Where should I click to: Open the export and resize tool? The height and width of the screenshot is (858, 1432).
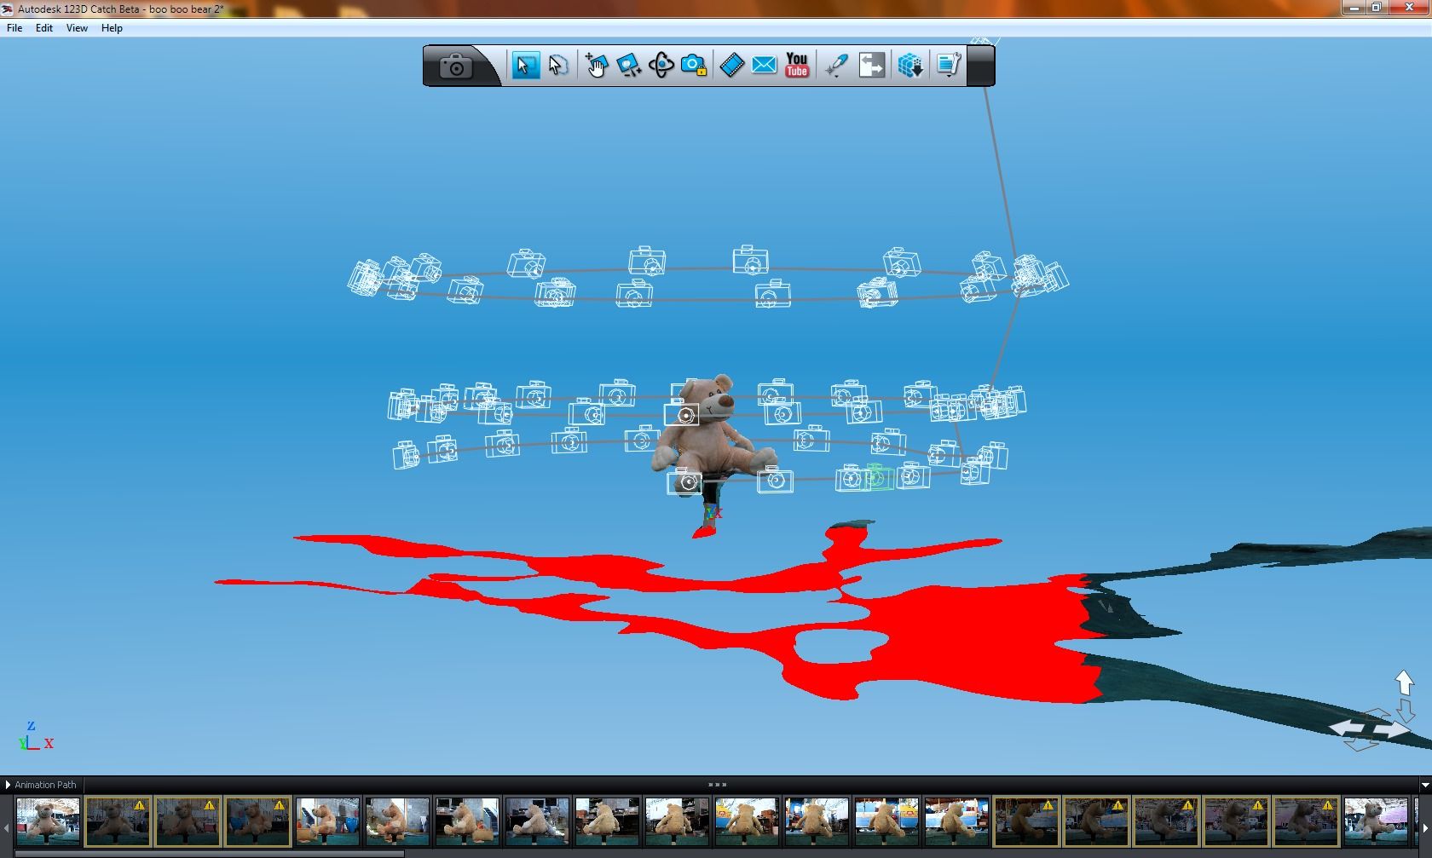[x=871, y=65]
